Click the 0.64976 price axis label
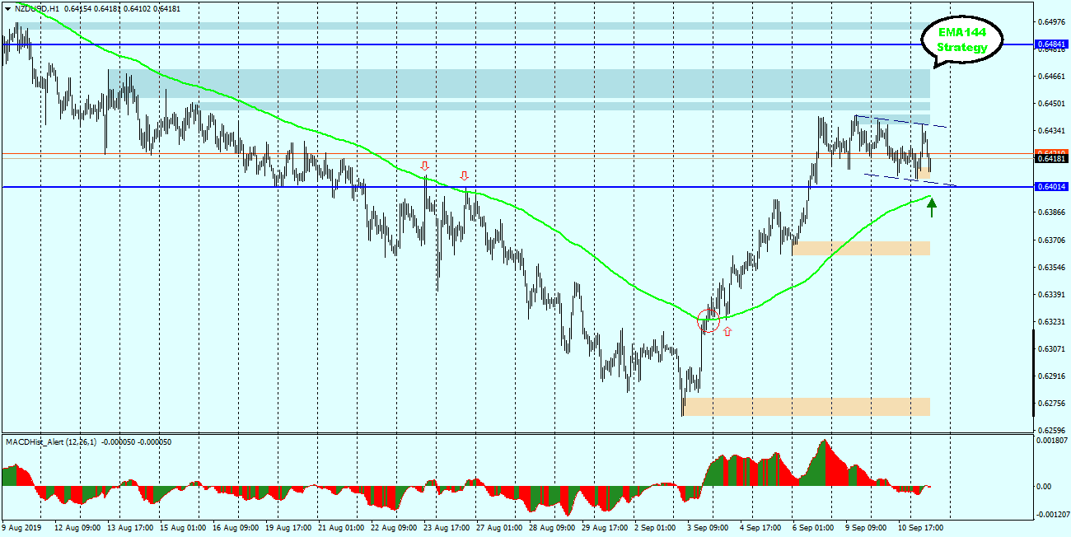Screen dimensions: 1071x537 coord(1051,21)
